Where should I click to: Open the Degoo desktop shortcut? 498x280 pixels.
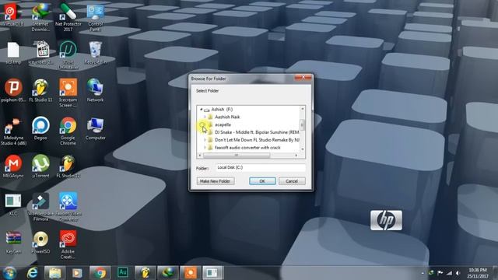pyautogui.click(x=40, y=128)
